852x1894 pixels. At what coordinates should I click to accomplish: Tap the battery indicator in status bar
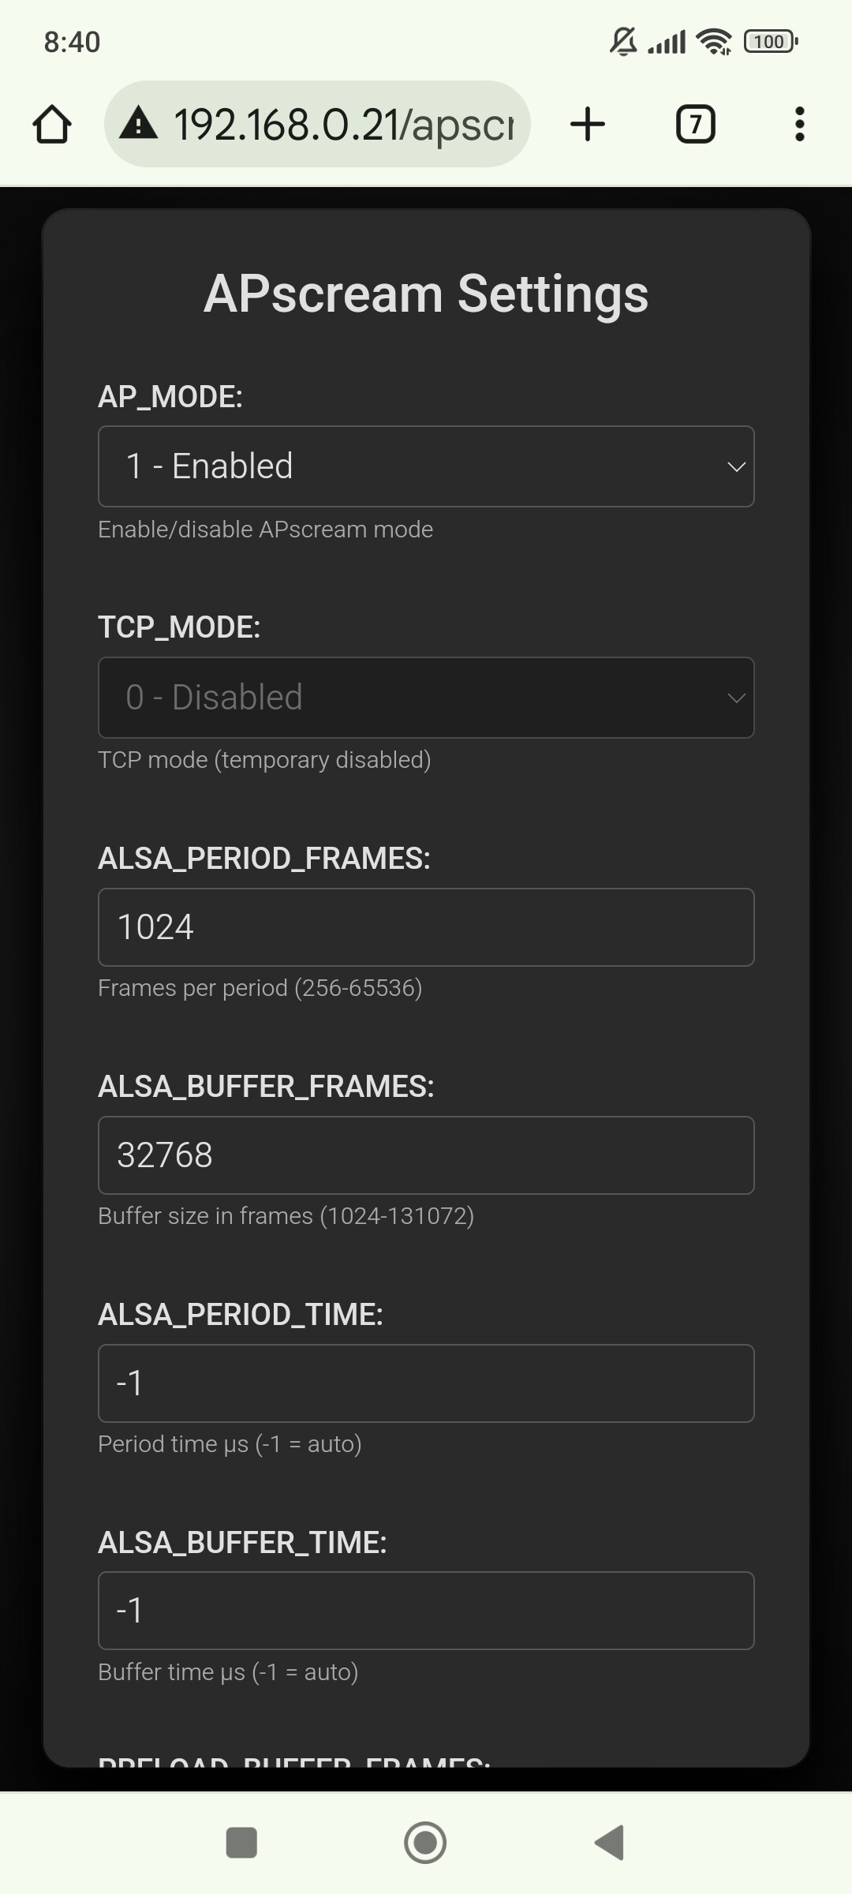(770, 42)
